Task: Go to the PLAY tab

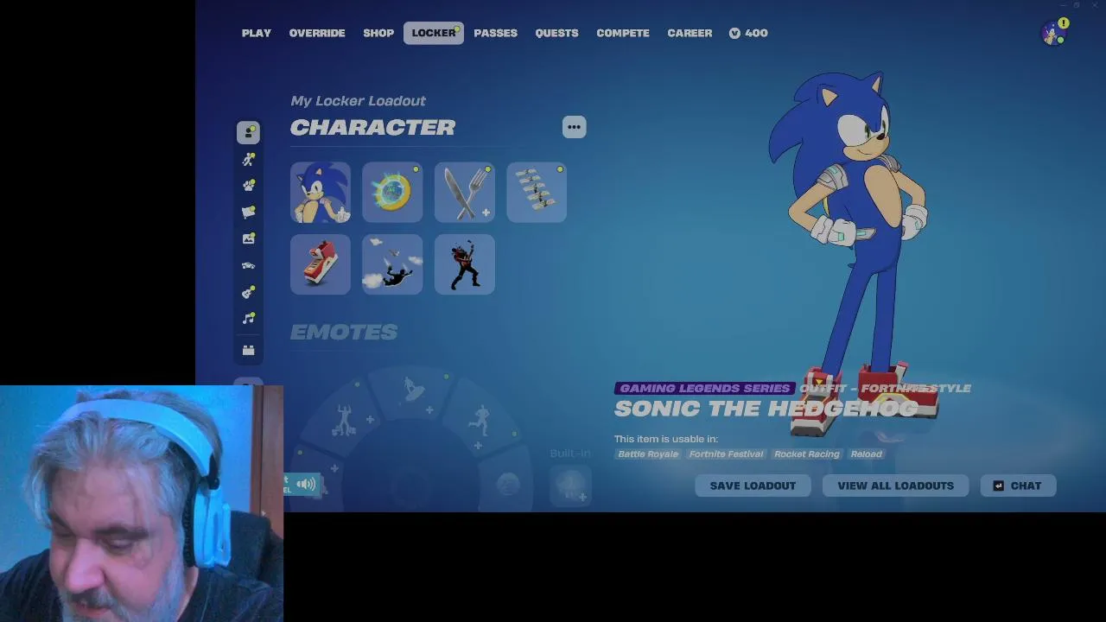Action: point(257,33)
